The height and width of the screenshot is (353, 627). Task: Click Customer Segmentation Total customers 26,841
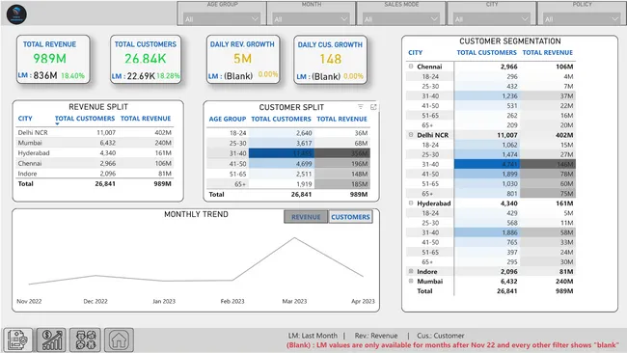pyautogui.click(x=507, y=291)
